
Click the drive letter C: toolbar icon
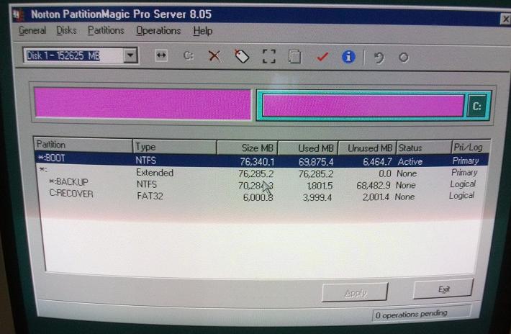coord(189,56)
